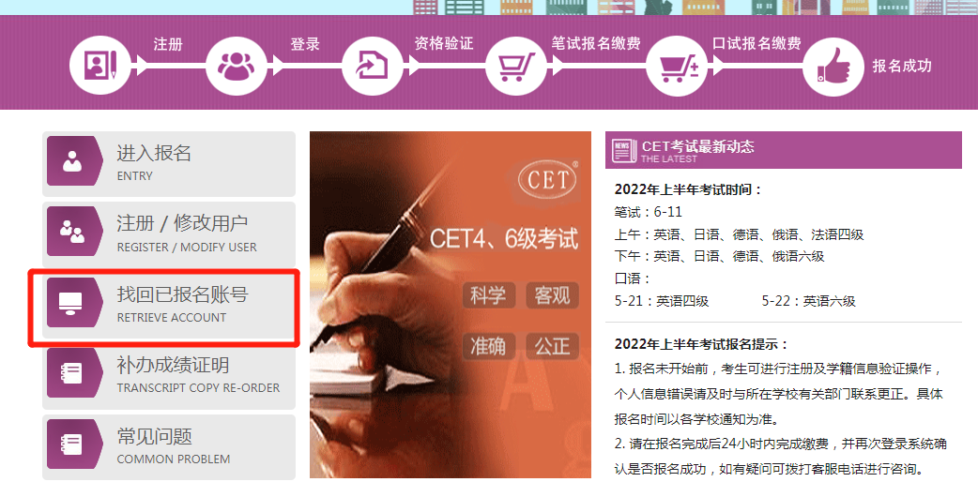Image resolution: width=978 pixels, height=482 pixels.
Task: Click the notebook icon beside 常见问题
Action: [x=72, y=444]
